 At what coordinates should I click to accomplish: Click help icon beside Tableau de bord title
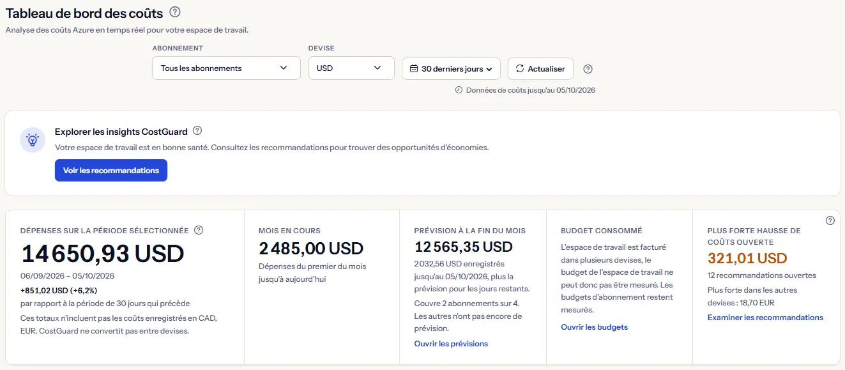(175, 12)
